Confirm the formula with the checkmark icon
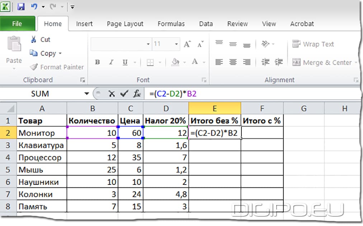Image resolution: width=363 pixels, height=226 pixels. click(x=124, y=94)
